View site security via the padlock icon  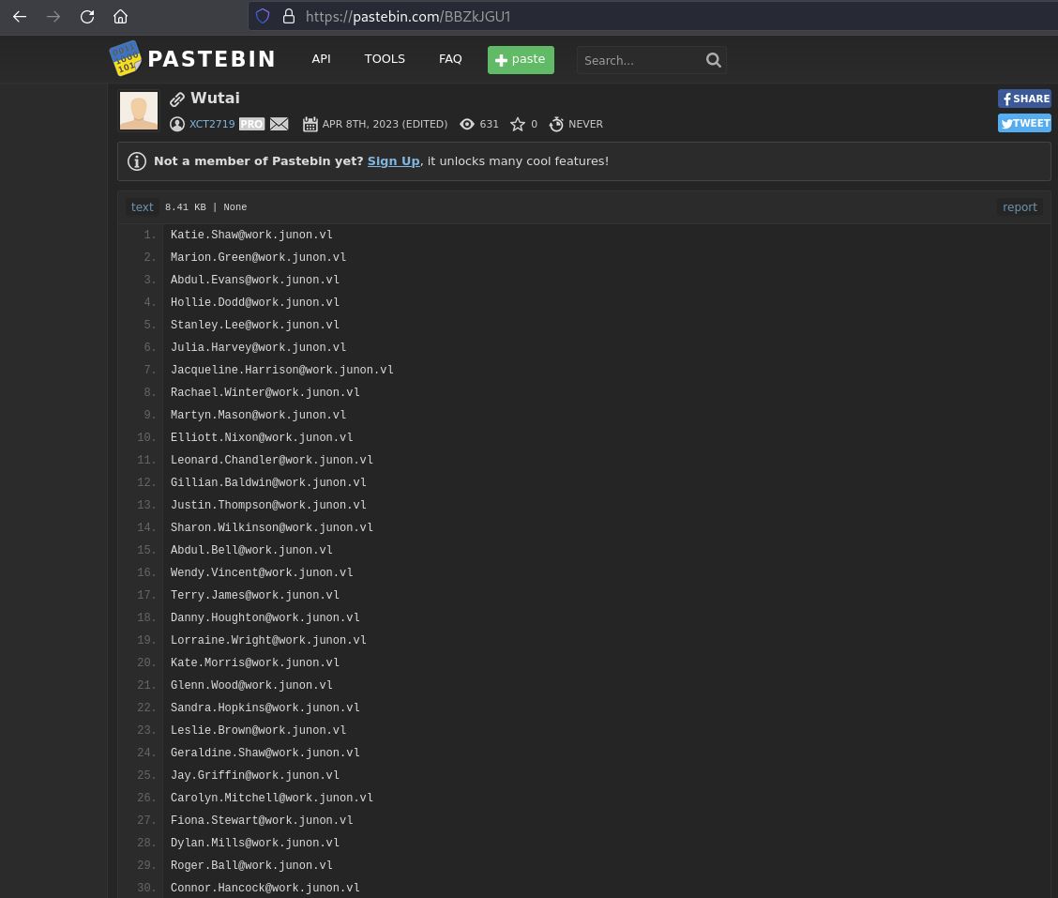click(x=289, y=16)
